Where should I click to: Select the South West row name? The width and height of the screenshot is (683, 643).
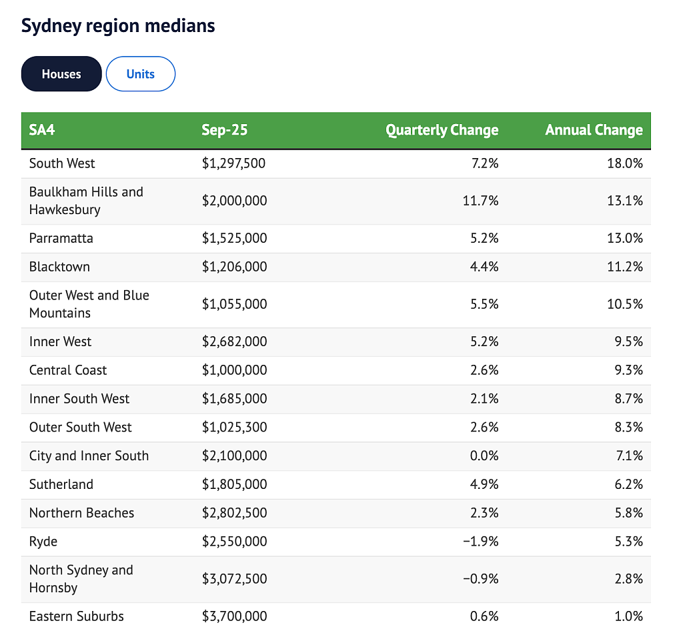pos(62,163)
